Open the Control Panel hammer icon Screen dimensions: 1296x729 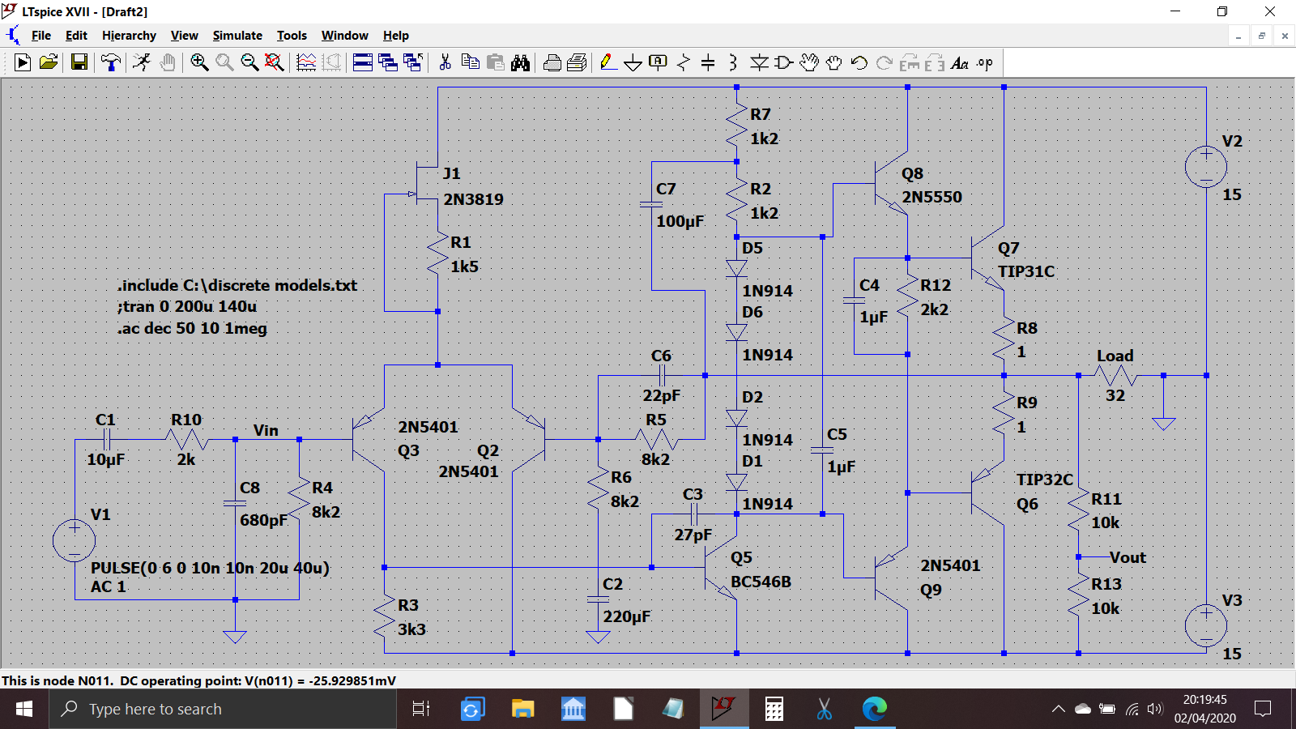point(111,62)
